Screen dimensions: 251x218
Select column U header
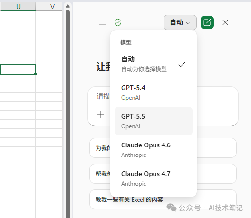pyautogui.click(x=18, y=7)
